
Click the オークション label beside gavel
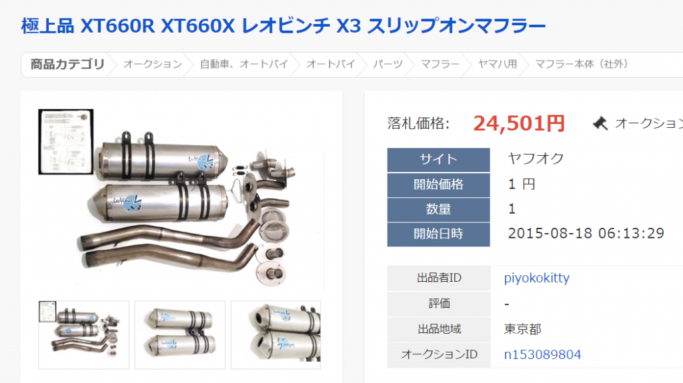(648, 124)
